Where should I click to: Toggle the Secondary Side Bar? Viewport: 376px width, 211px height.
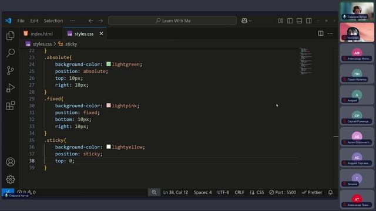tap(309, 21)
